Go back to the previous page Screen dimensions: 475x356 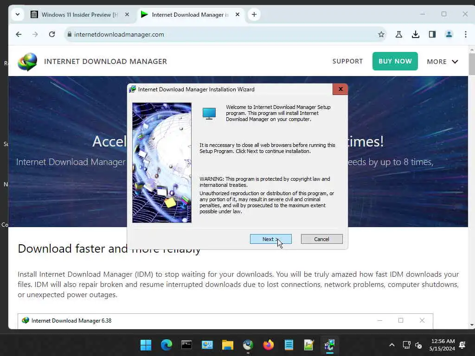coord(19,34)
